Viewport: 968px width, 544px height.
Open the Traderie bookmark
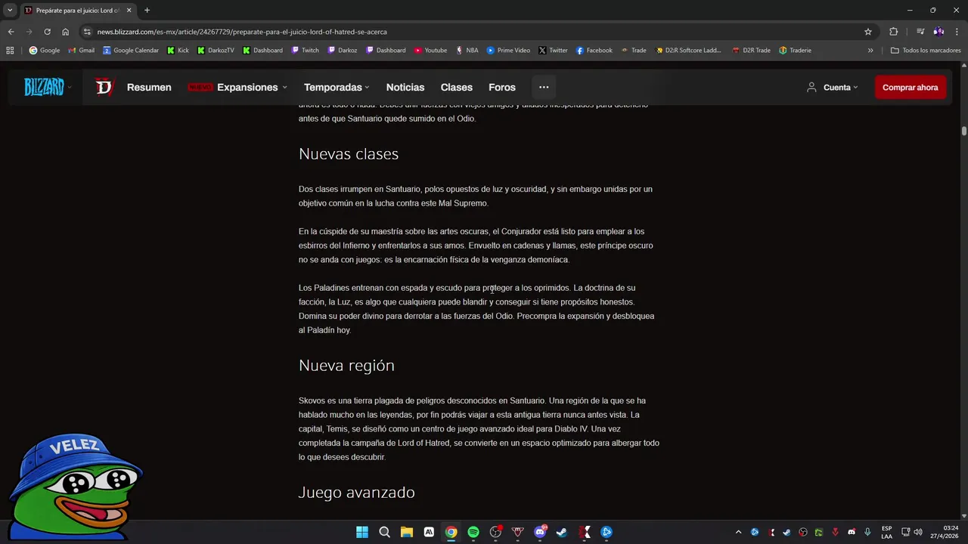(x=795, y=51)
